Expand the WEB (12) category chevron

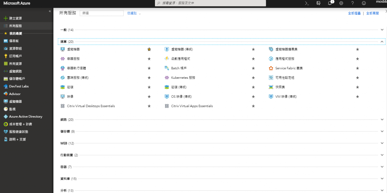pyautogui.click(x=382, y=143)
